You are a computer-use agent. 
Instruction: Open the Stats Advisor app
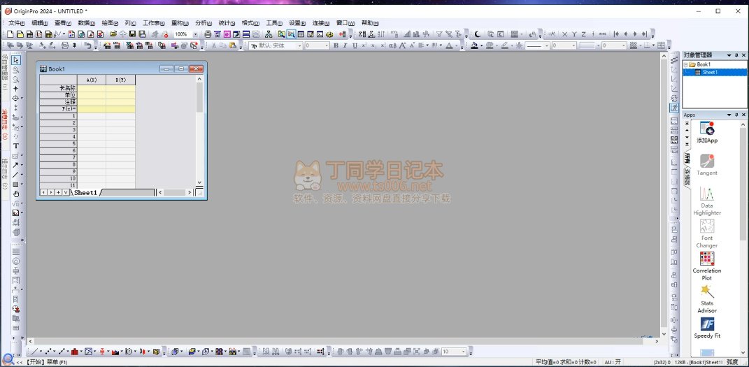(x=706, y=292)
